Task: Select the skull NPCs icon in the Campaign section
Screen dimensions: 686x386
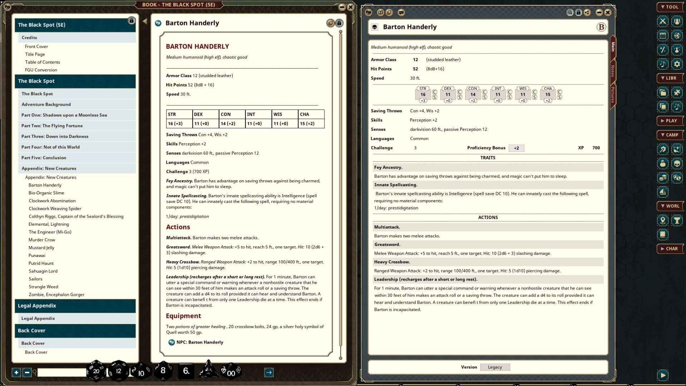Action: [676, 163]
